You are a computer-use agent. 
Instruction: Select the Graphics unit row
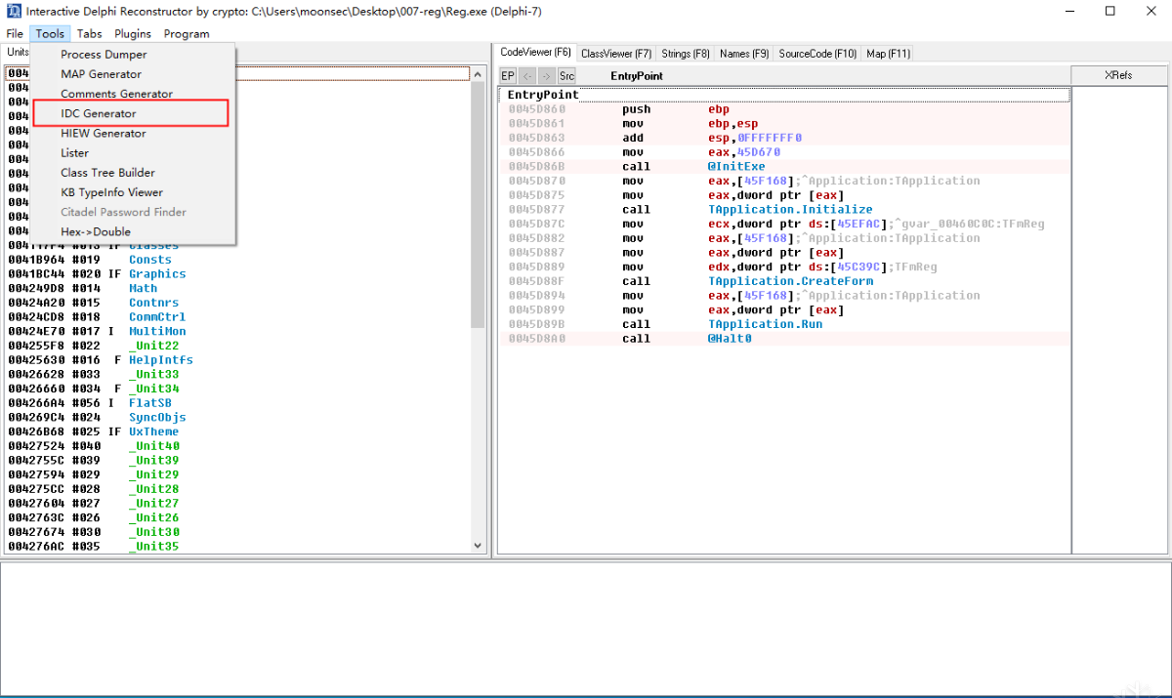[237, 274]
